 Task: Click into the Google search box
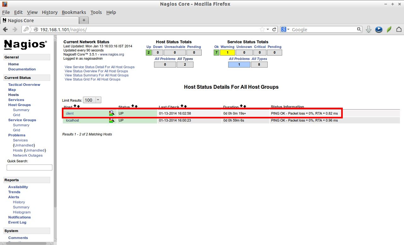324,29
